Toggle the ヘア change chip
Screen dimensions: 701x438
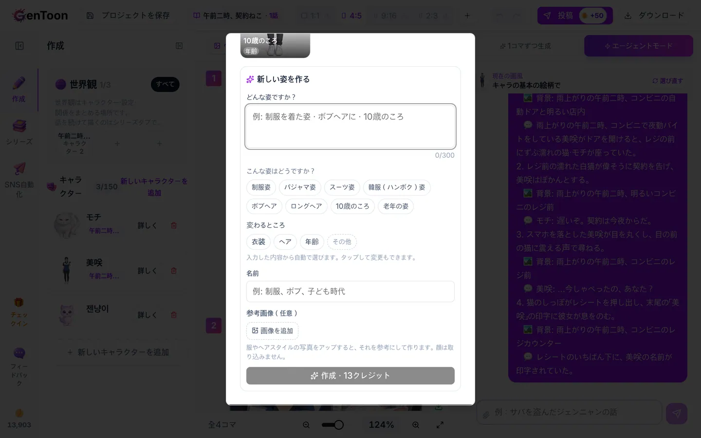pyautogui.click(x=285, y=242)
